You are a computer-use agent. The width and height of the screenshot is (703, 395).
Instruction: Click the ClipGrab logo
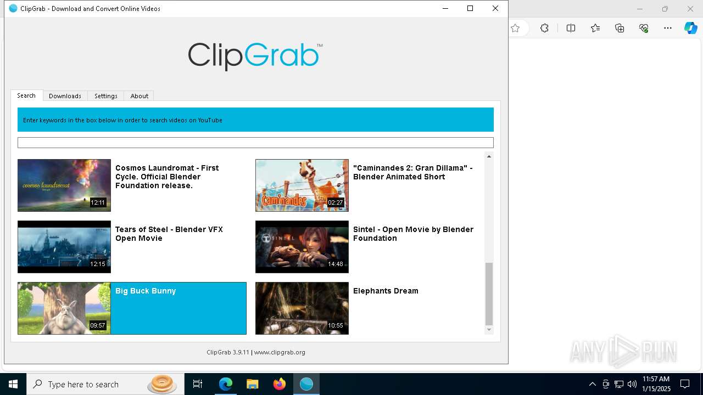coord(255,56)
